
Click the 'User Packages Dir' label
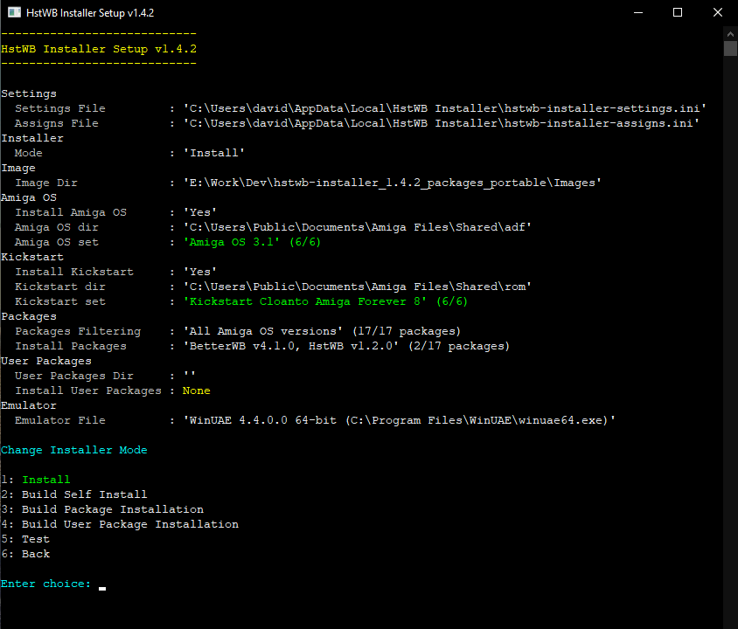click(x=74, y=376)
